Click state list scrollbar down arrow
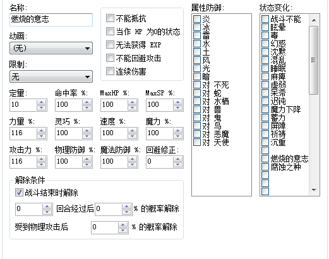This screenshot has width=329, height=259. 314,190
